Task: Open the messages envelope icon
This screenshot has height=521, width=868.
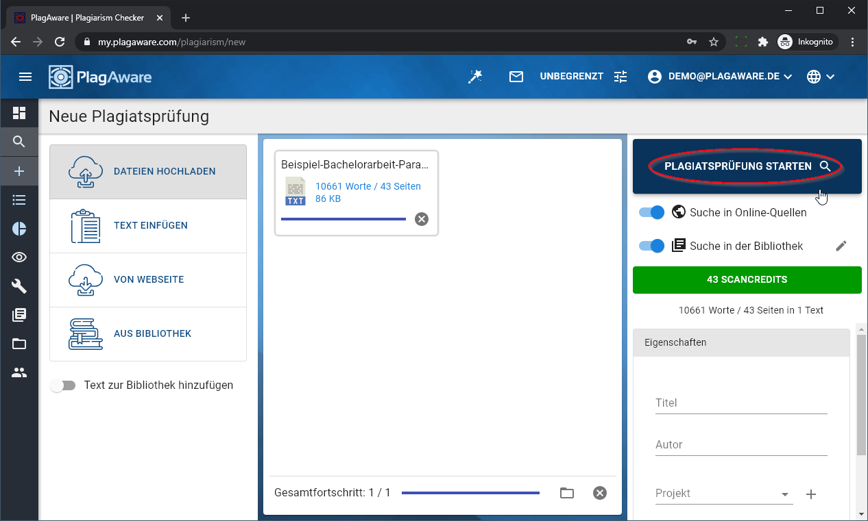Action: click(516, 77)
